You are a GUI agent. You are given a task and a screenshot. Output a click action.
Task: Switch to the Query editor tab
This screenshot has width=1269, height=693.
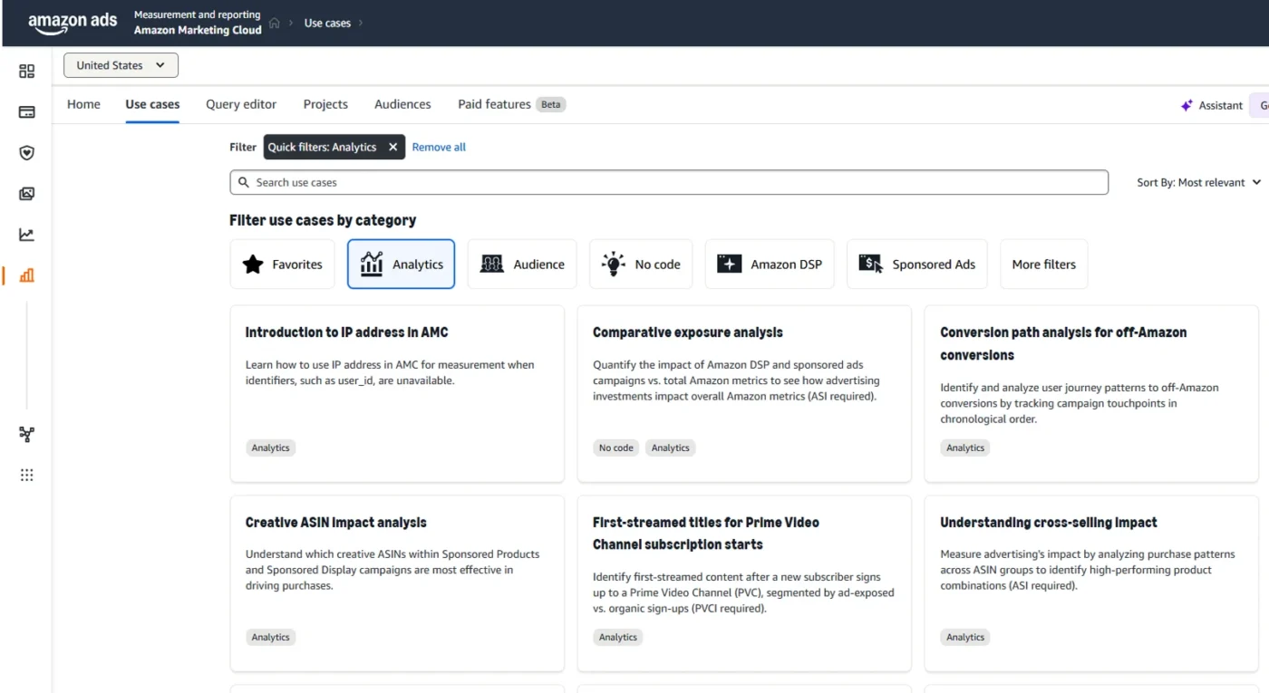click(241, 104)
